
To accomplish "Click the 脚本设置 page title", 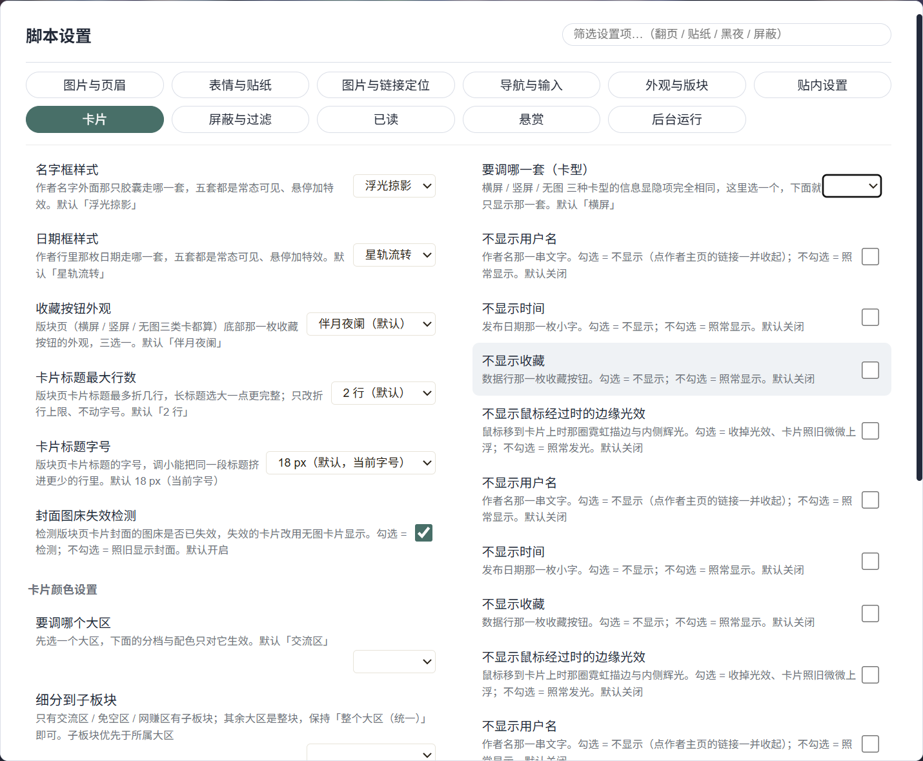I will point(59,36).
